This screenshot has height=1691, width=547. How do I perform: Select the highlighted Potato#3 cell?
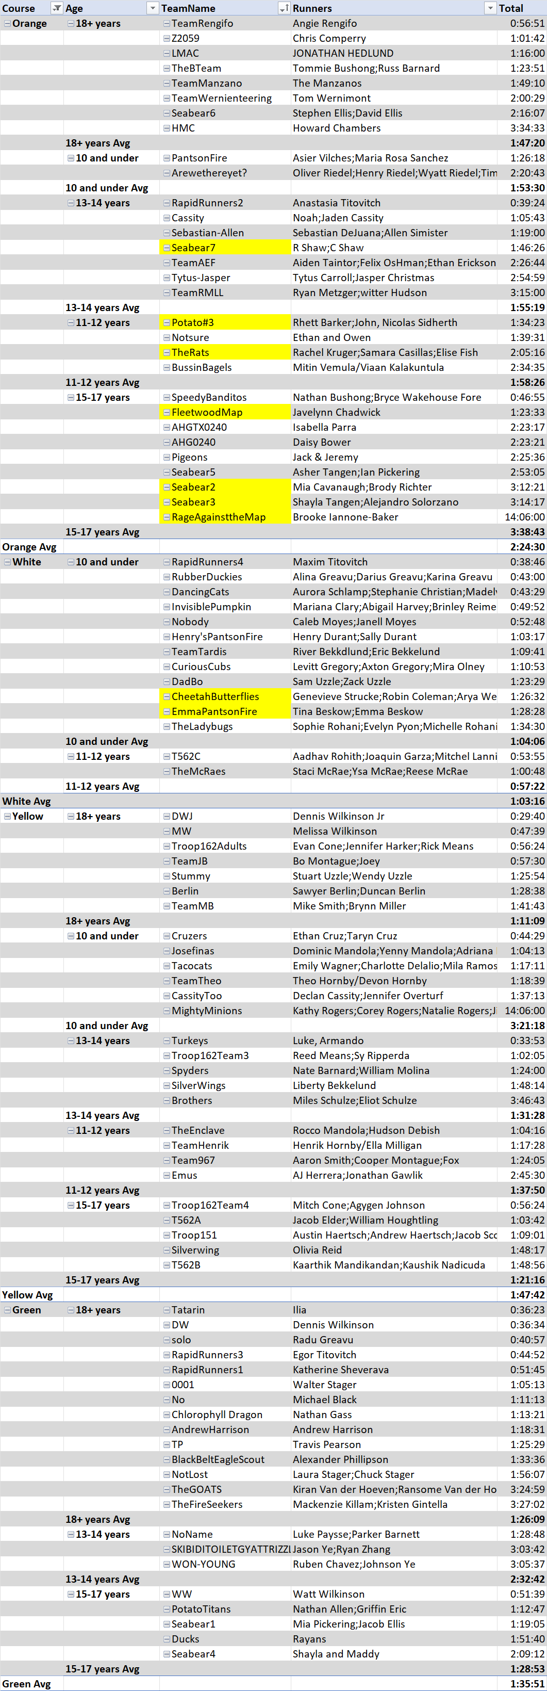225,322
